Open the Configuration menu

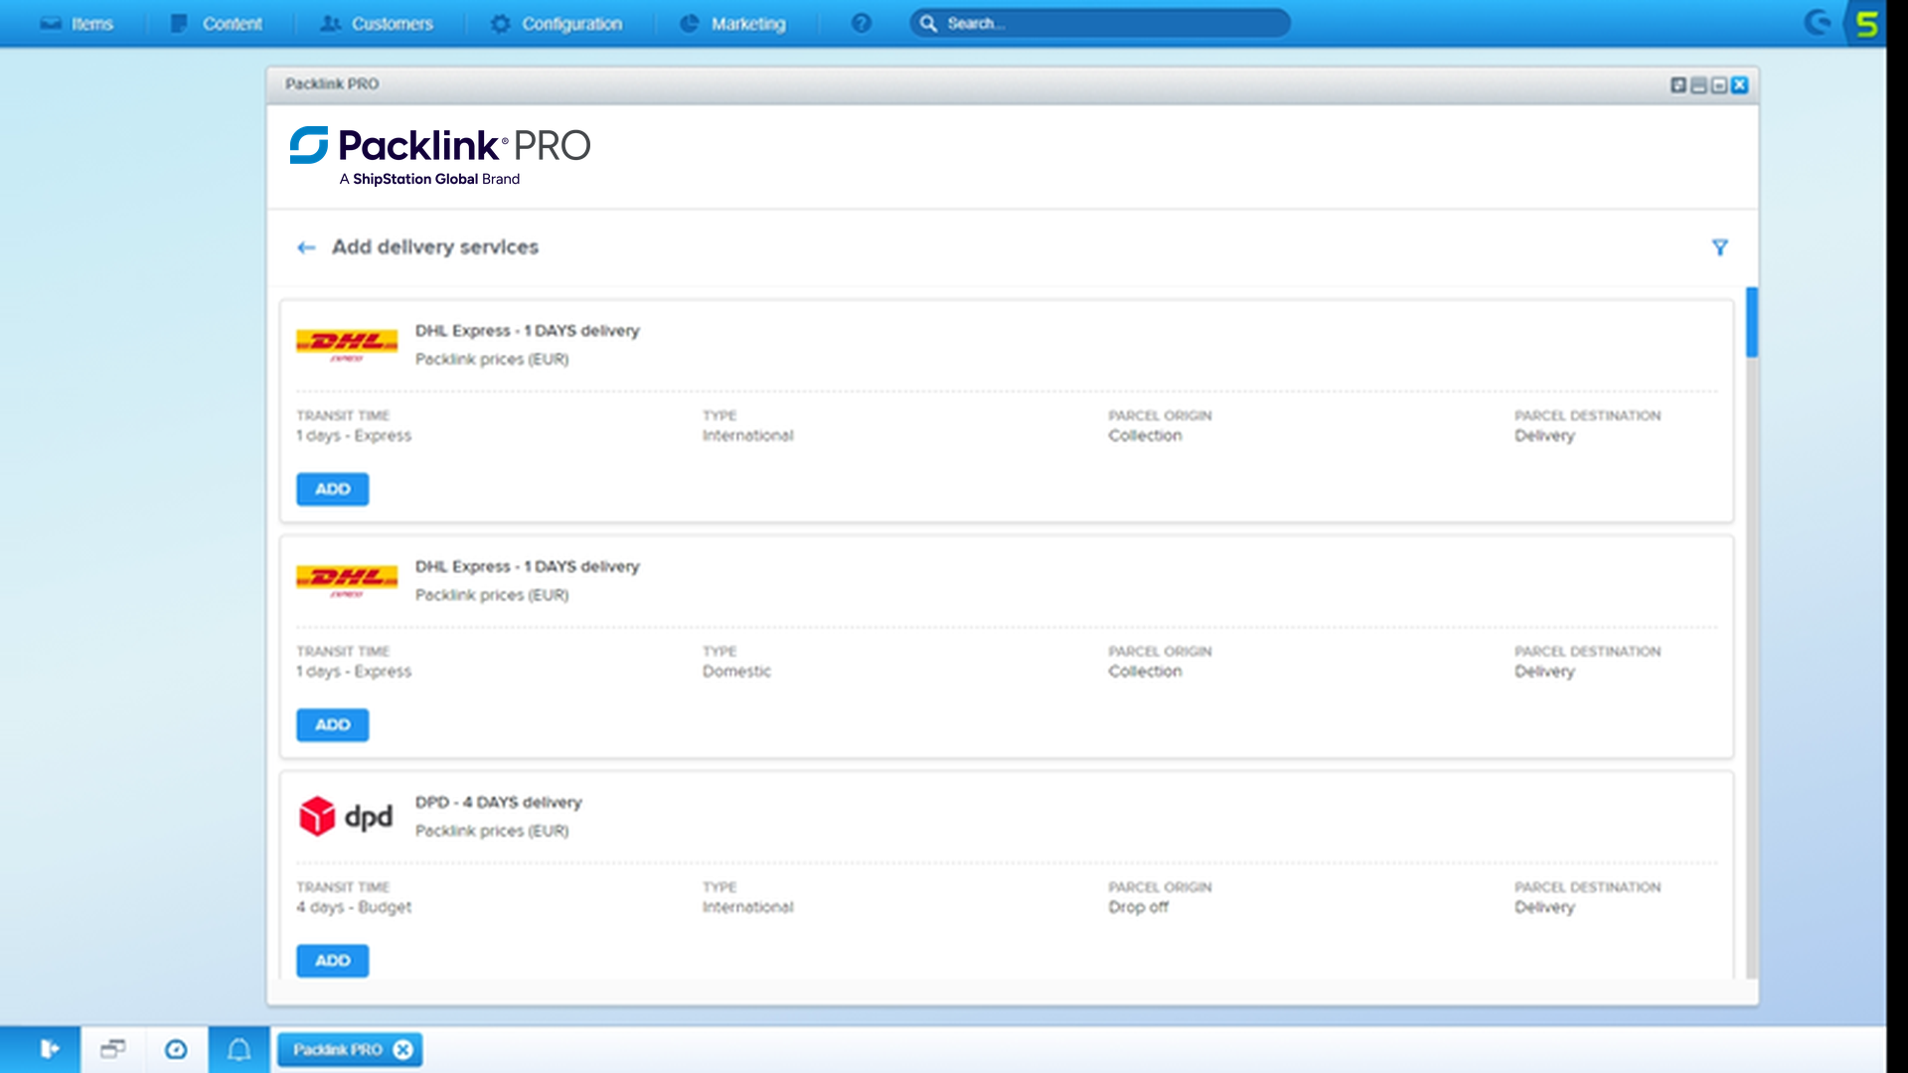tap(556, 24)
